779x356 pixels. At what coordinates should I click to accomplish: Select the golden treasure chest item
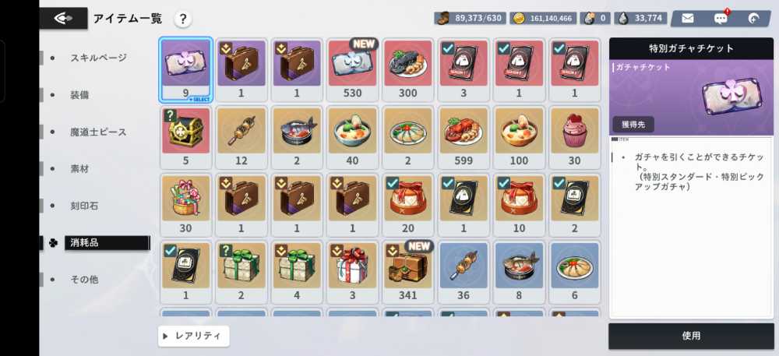186,137
